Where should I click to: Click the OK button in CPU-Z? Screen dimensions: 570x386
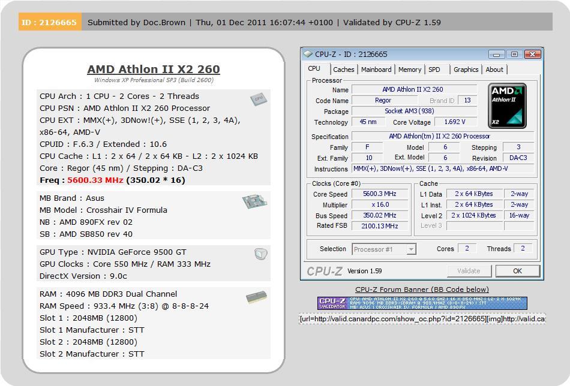pos(517,271)
